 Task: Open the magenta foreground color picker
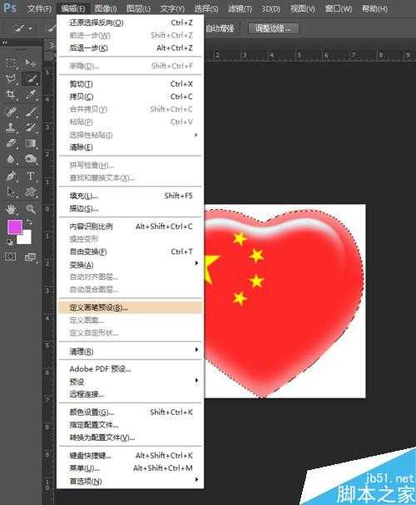tap(14, 227)
